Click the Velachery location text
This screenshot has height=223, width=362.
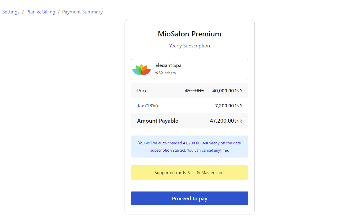167,73
